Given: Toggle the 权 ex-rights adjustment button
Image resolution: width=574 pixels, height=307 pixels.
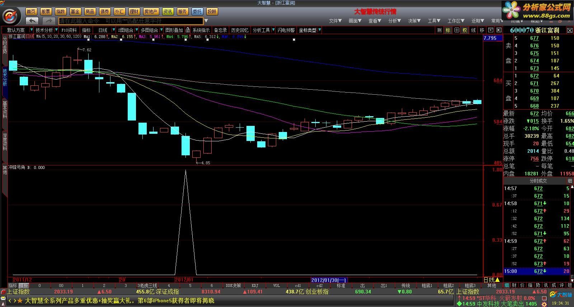Looking at the screenshot, I should [x=465, y=30].
